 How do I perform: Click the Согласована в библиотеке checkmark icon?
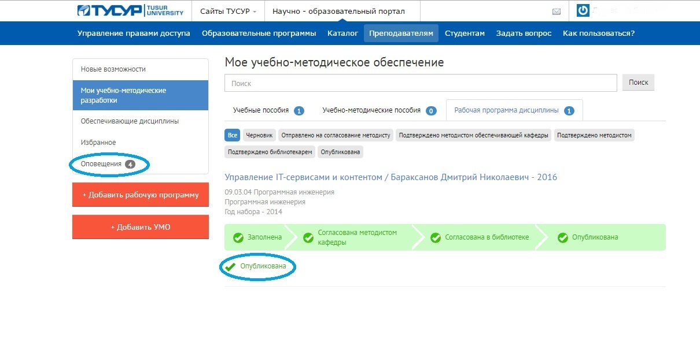[x=435, y=237]
